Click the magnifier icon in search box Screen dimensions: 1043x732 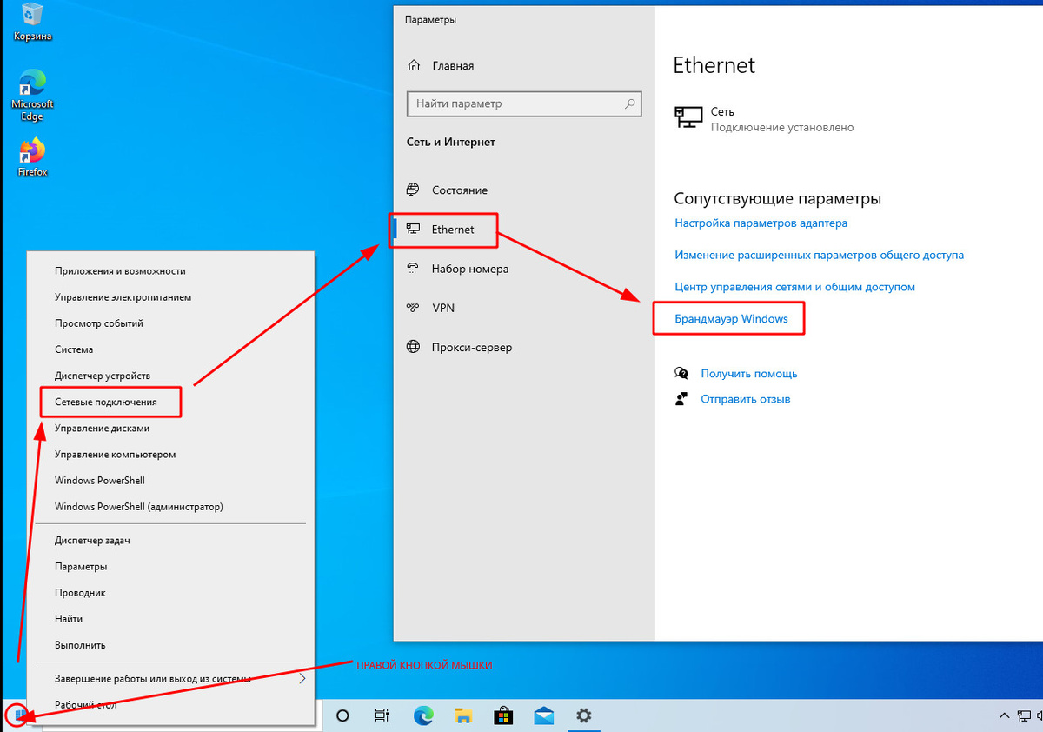pyautogui.click(x=630, y=103)
